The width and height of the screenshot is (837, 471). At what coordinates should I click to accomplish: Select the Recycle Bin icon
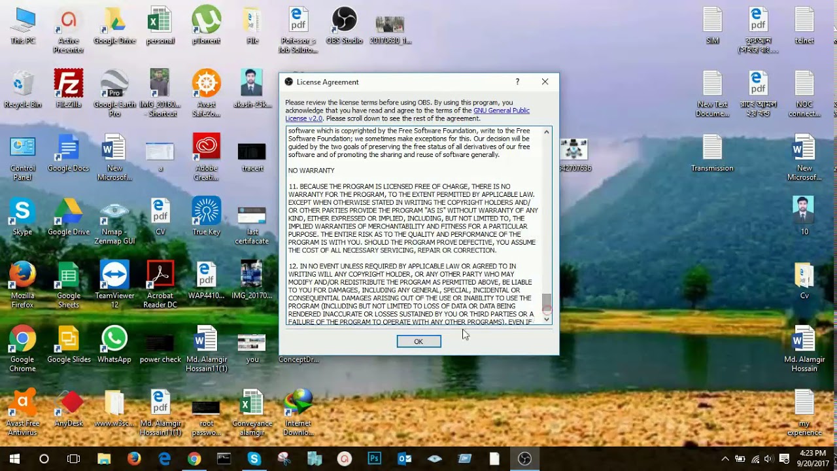(x=22, y=90)
